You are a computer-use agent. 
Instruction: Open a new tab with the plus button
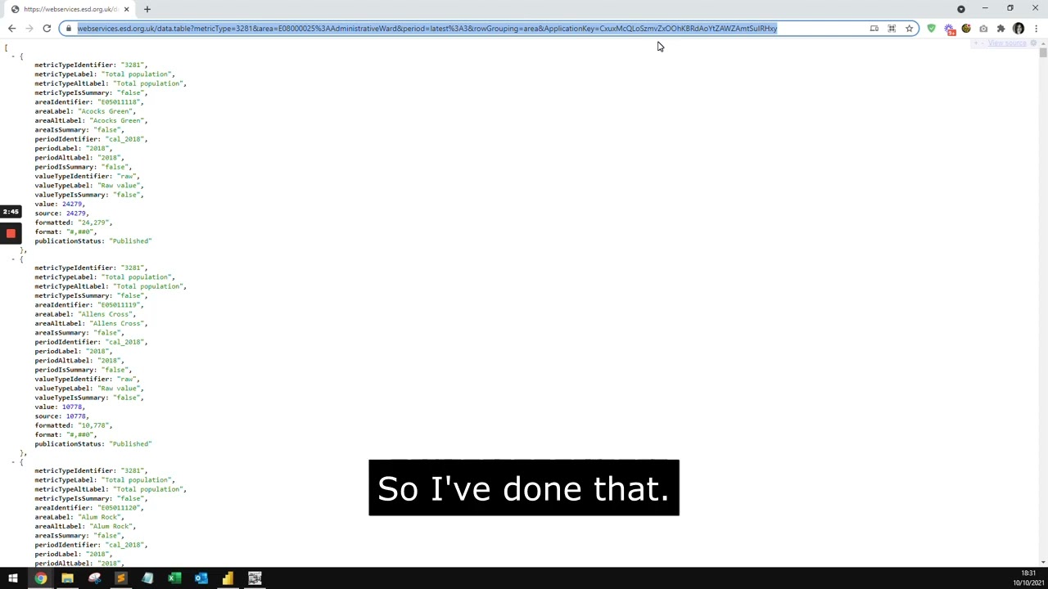coord(147,9)
